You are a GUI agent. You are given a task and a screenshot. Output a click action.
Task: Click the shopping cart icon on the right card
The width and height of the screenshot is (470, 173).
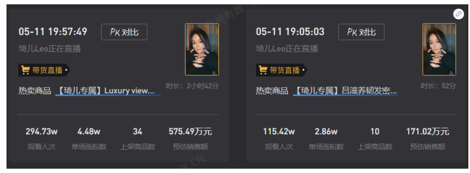point(263,70)
